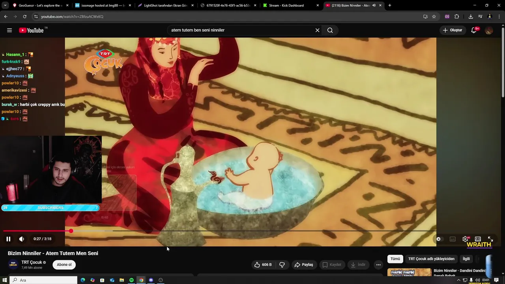505x284 pixels.
Task: Open a new browser tab
Action: click(390, 6)
